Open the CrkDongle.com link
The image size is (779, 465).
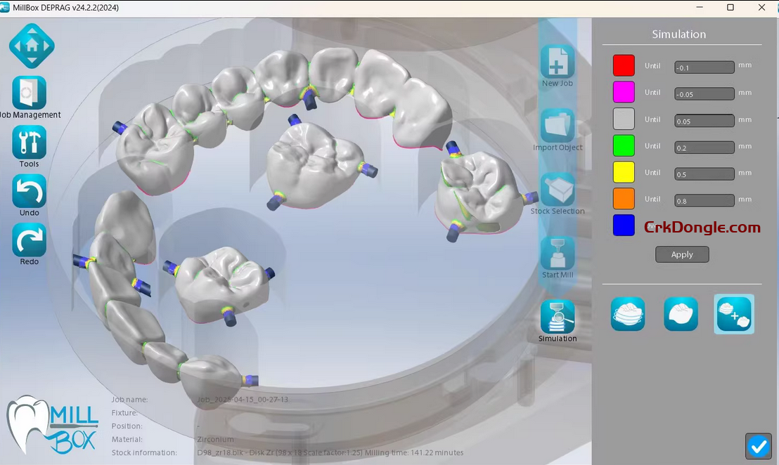(x=702, y=227)
